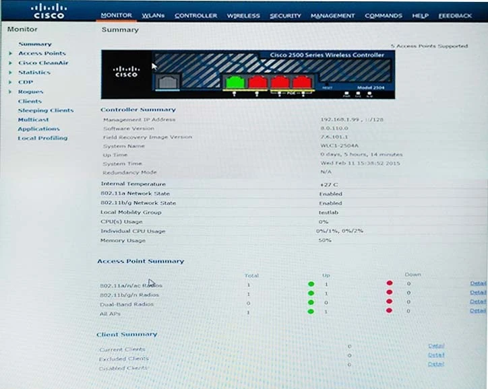Click the second red port on controller image

pyautogui.click(x=279, y=82)
